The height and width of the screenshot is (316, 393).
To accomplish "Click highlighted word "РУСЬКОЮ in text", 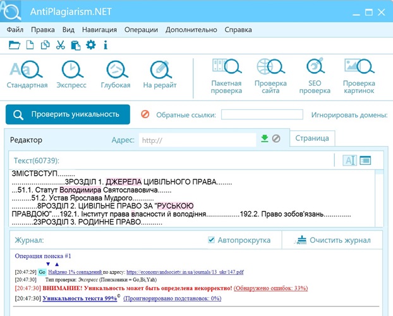I will [174, 206].
